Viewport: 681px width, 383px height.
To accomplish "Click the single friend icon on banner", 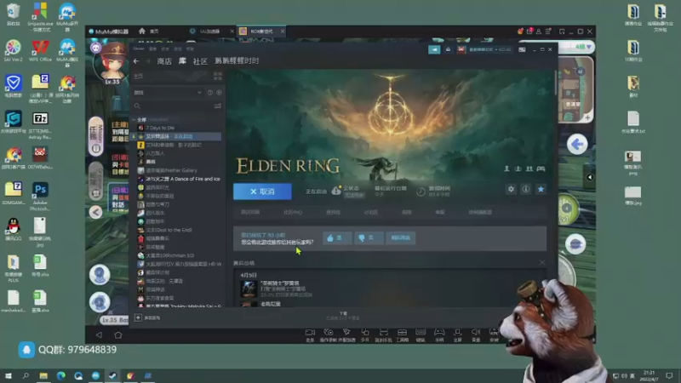I will (x=506, y=169).
